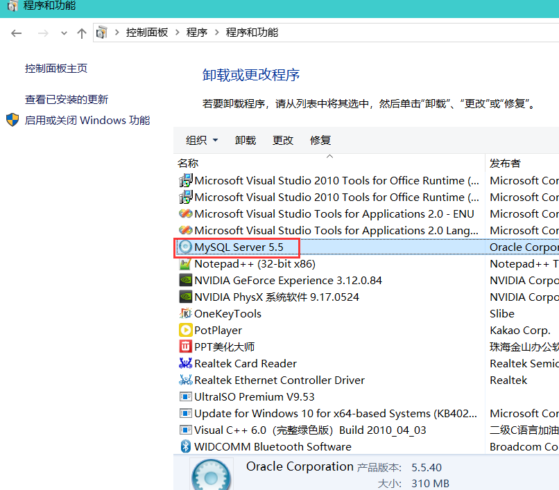Viewport: 559px width, 490px height.
Task: Click the PotPlayer yellow play icon
Action: click(x=185, y=330)
